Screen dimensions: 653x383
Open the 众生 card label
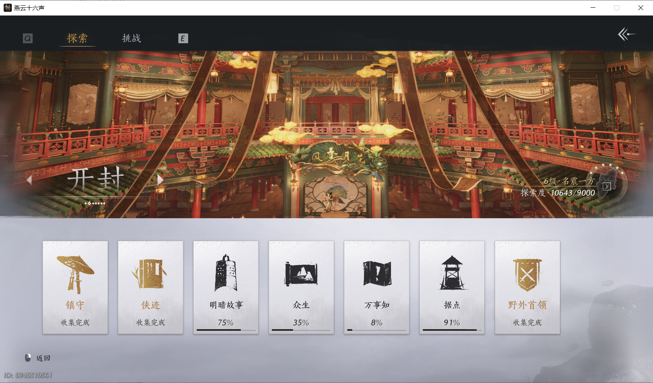pos(301,305)
